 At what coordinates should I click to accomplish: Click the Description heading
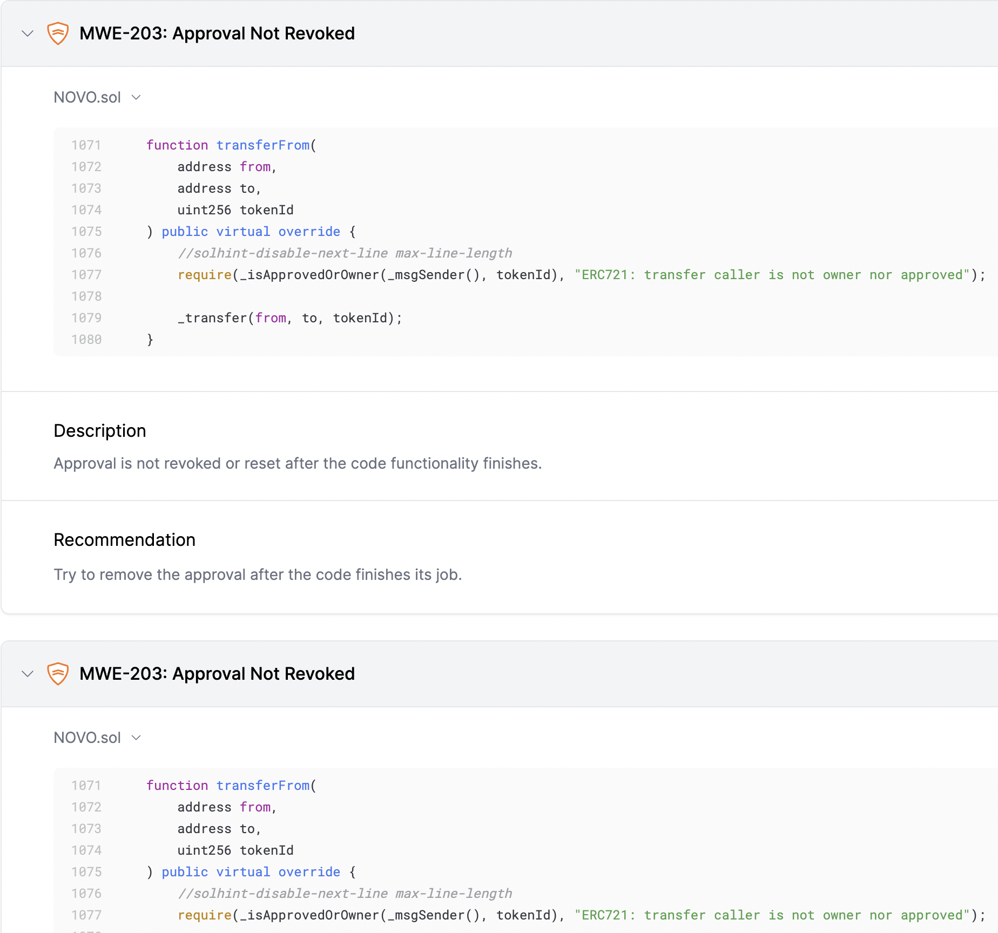pos(100,431)
